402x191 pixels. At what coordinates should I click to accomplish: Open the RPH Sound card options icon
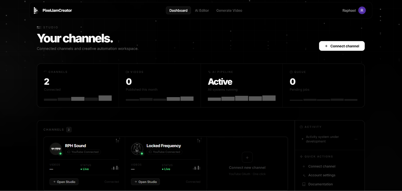click(118, 140)
